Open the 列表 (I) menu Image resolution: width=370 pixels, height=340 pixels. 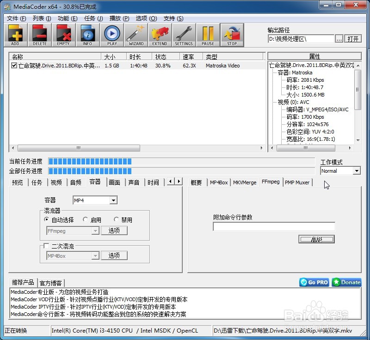(42, 18)
